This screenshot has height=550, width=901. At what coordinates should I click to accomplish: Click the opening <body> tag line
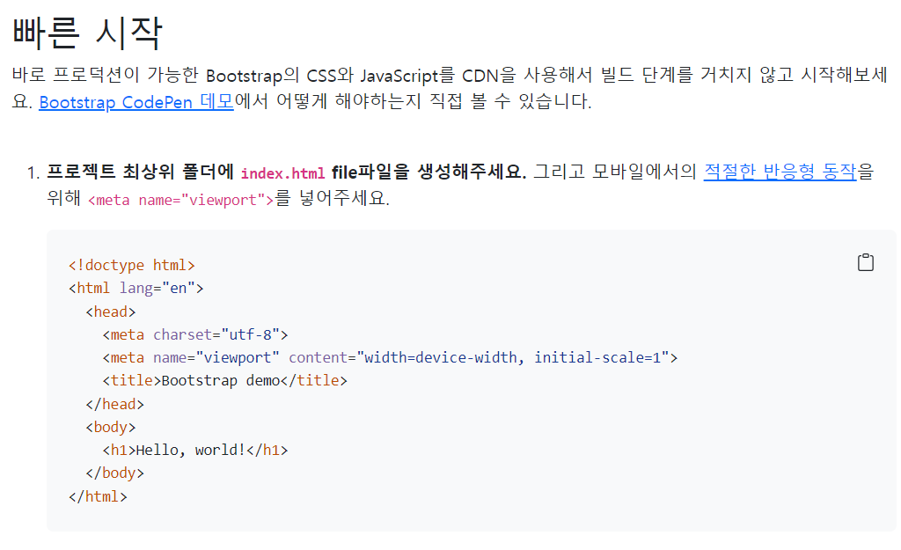(x=110, y=427)
